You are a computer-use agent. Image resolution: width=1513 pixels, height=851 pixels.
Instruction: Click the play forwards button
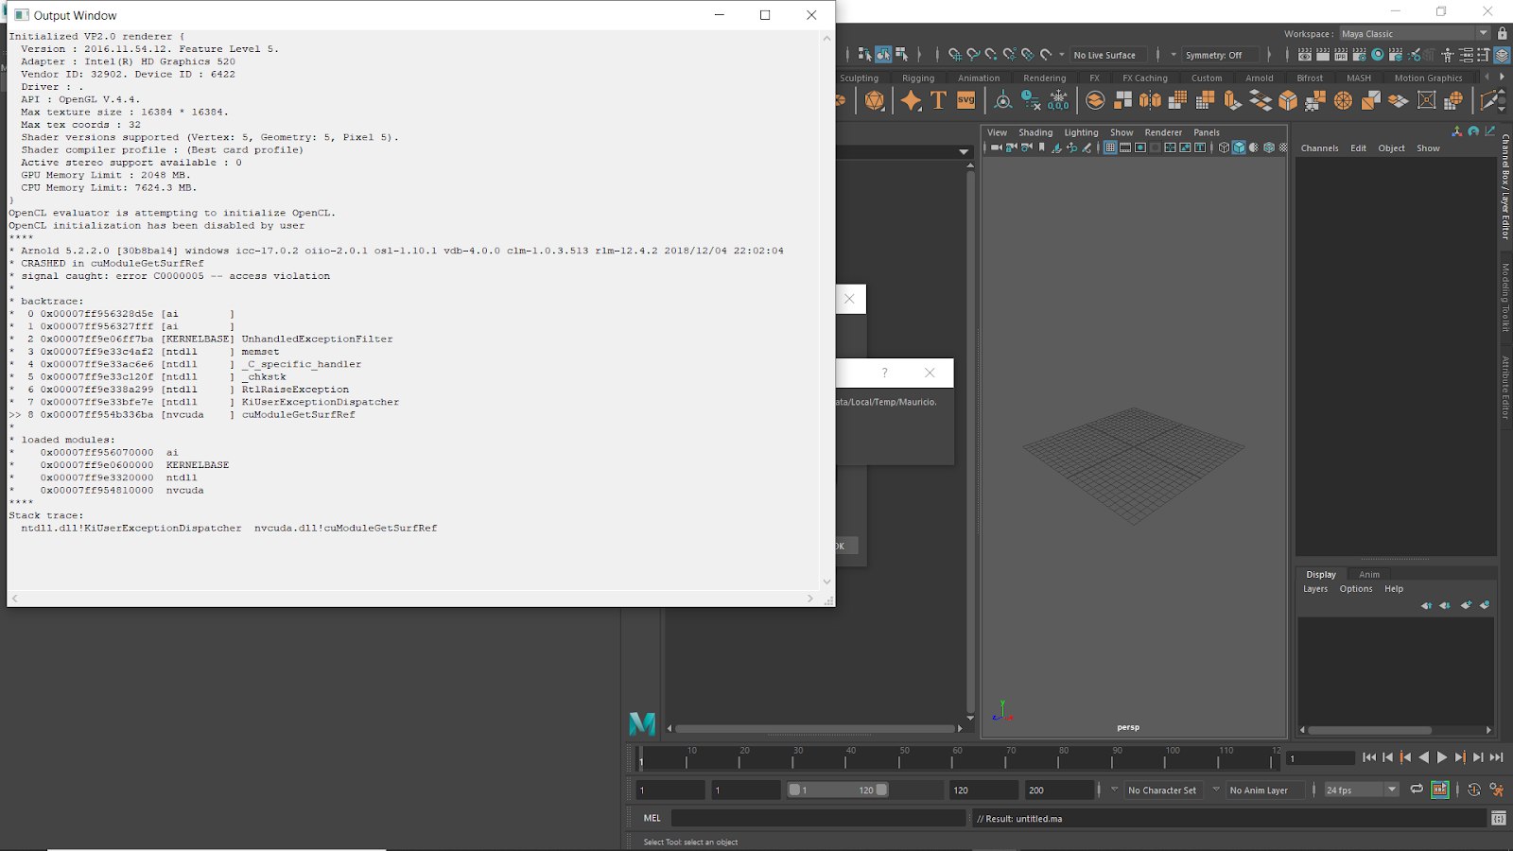(x=1442, y=757)
